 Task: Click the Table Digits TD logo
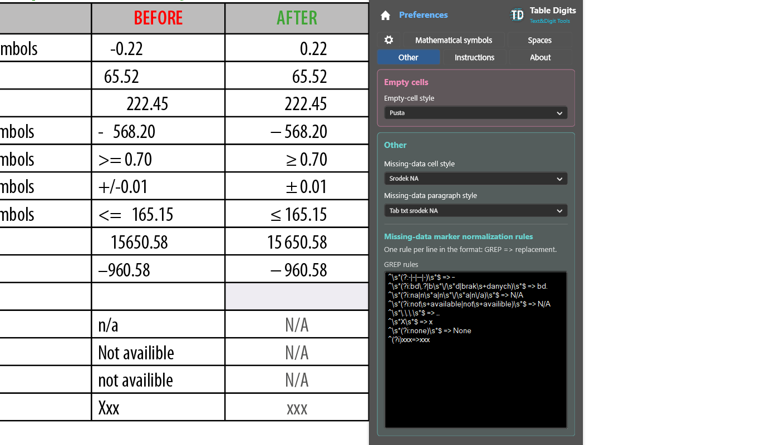518,15
